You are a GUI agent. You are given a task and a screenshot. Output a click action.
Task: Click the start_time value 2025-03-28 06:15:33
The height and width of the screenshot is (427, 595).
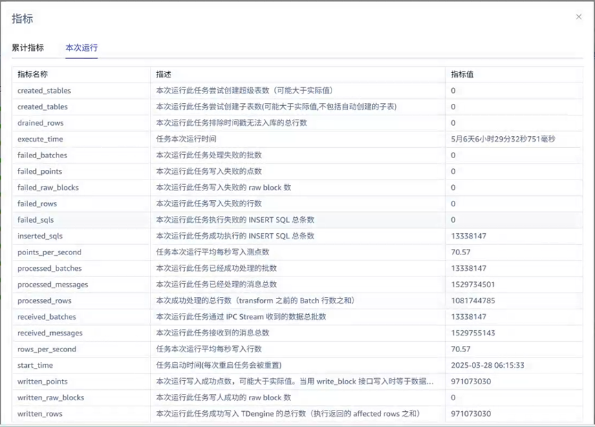pos(488,365)
